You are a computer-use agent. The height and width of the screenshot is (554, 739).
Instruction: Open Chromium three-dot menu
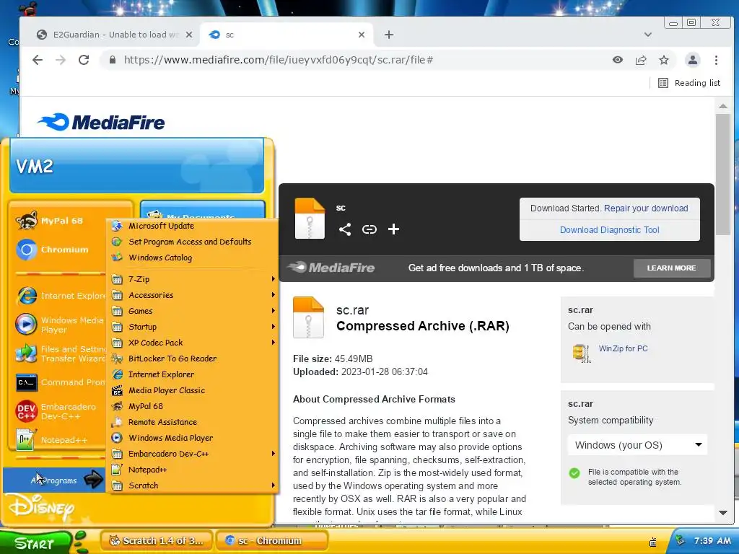coord(716,60)
